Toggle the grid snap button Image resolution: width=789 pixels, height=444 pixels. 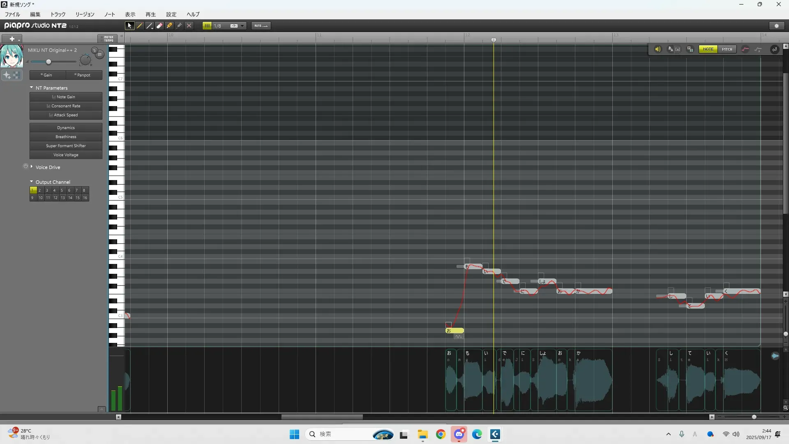coord(207,25)
